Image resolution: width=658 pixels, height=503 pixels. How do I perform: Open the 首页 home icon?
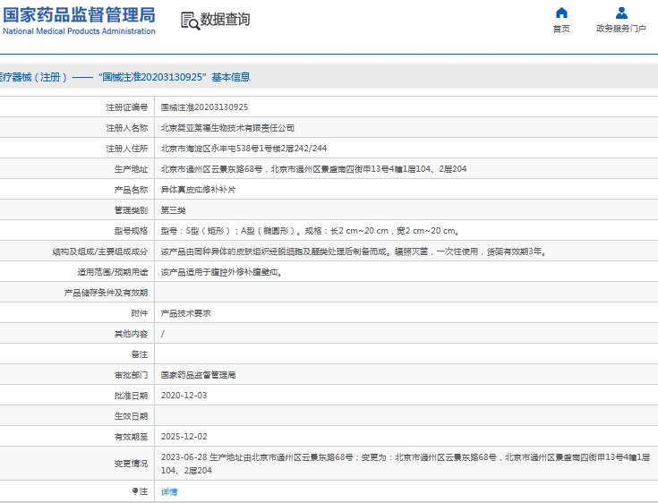coord(561,13)
